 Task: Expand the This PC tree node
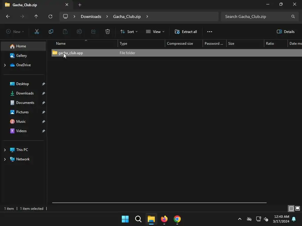(x=5, y=150)
